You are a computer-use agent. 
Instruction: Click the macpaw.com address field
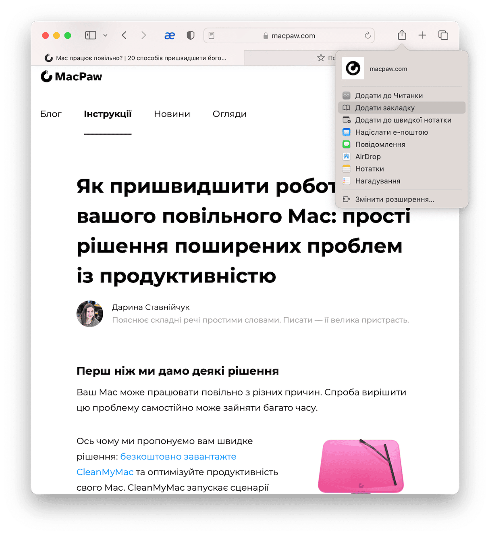(289, 36)
